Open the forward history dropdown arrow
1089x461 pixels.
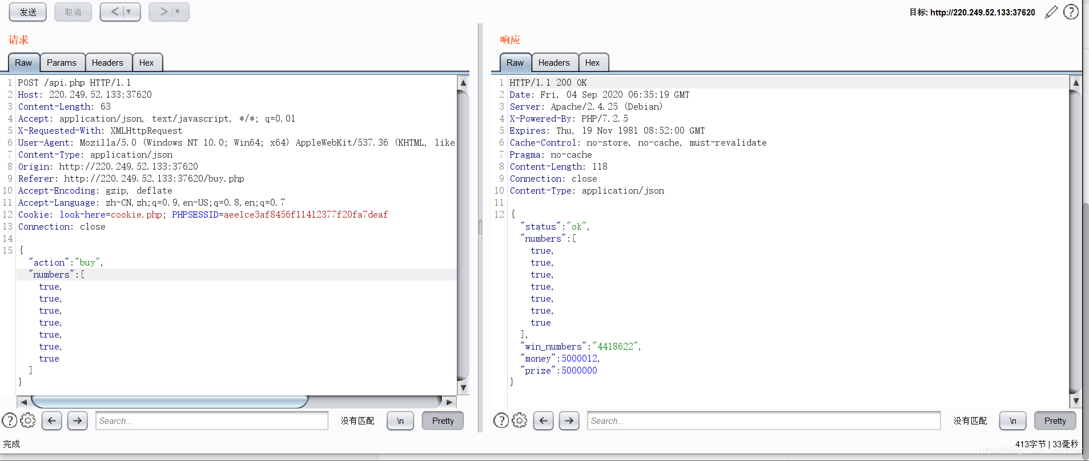click(x=178, y=12)
